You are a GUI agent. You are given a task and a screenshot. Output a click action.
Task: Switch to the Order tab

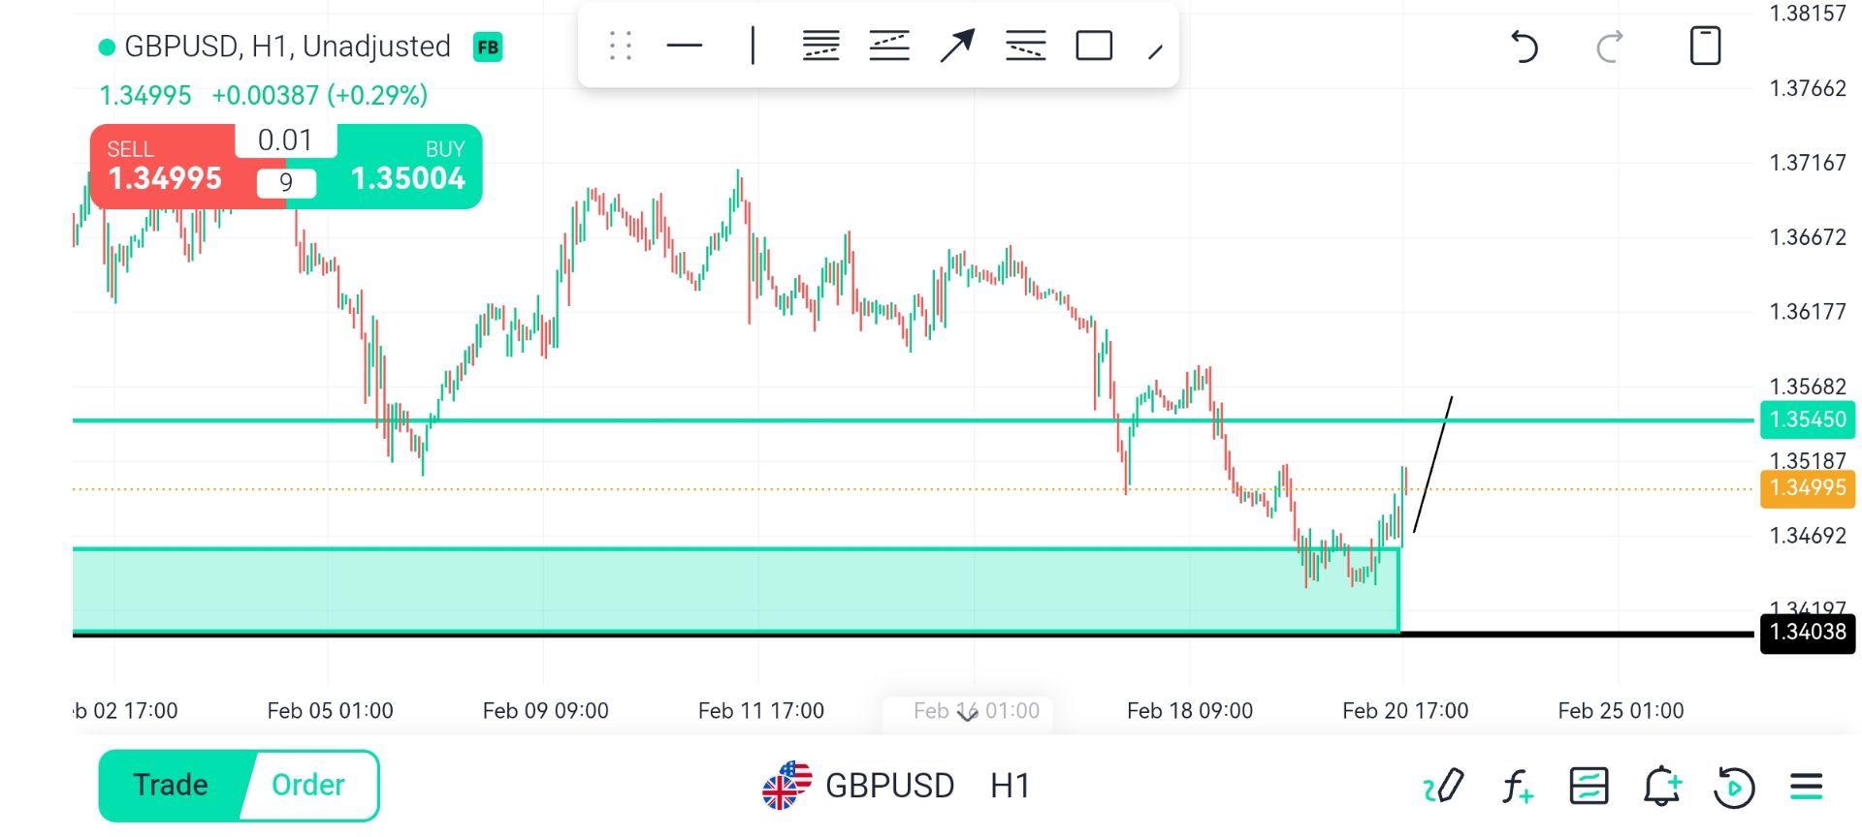point(308,785)
